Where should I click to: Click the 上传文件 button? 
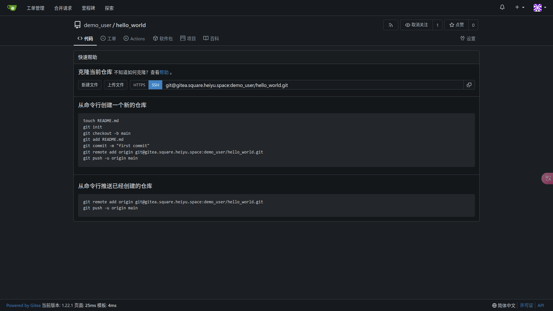tap(115, 85)
